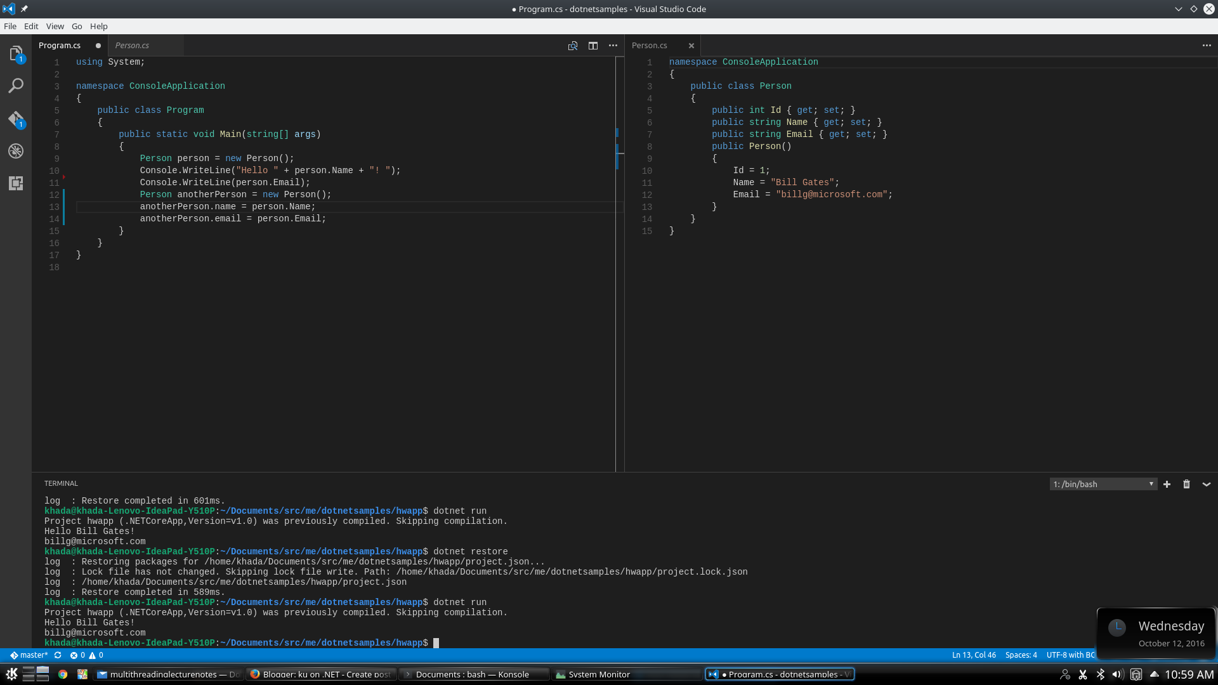Viewport: 1218px width, 685px height.
Task: Open the View menu
Action: 55,26
